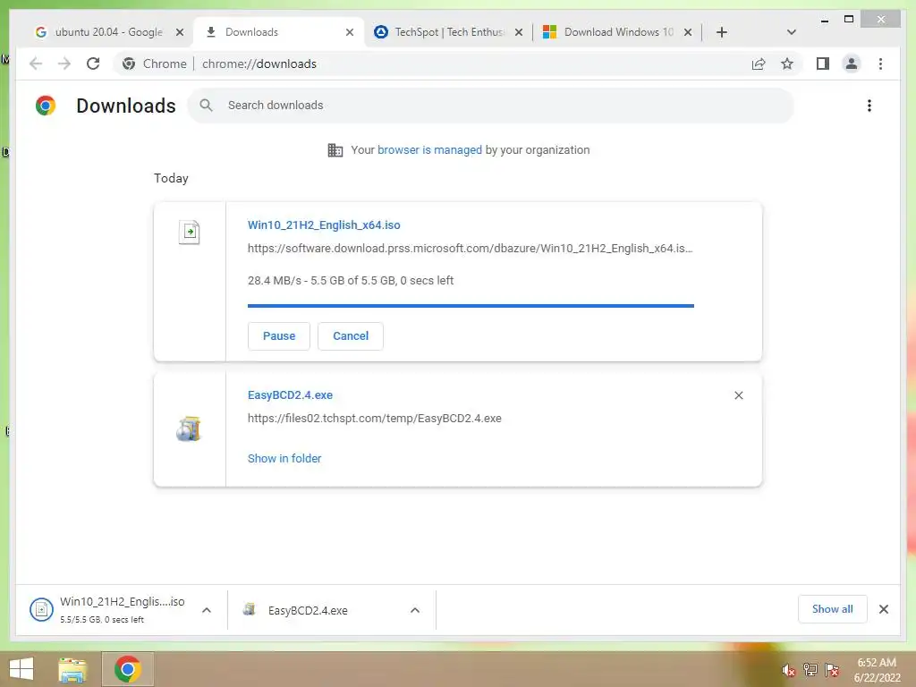Click the browser forward arrow

click(64, 64)
